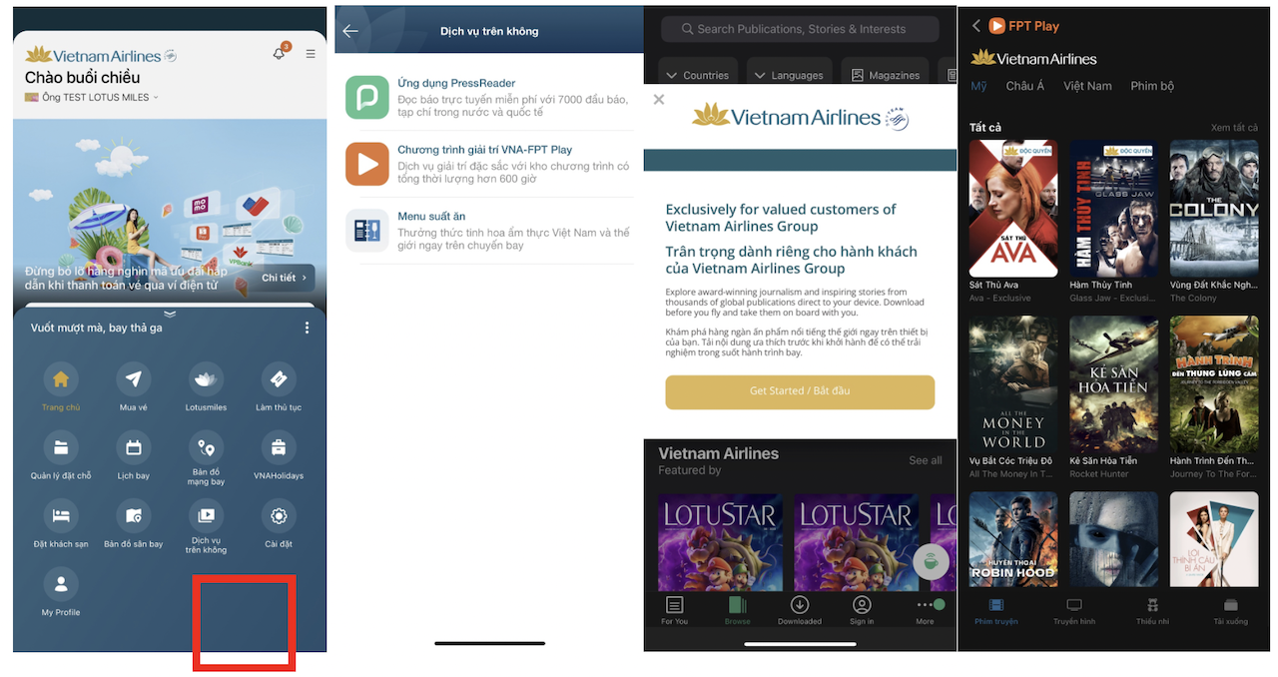Expand the Ông TEST LOTUS MILES dropdown
The width and height of the screenshot is (1278, 677).
(92, 98)
